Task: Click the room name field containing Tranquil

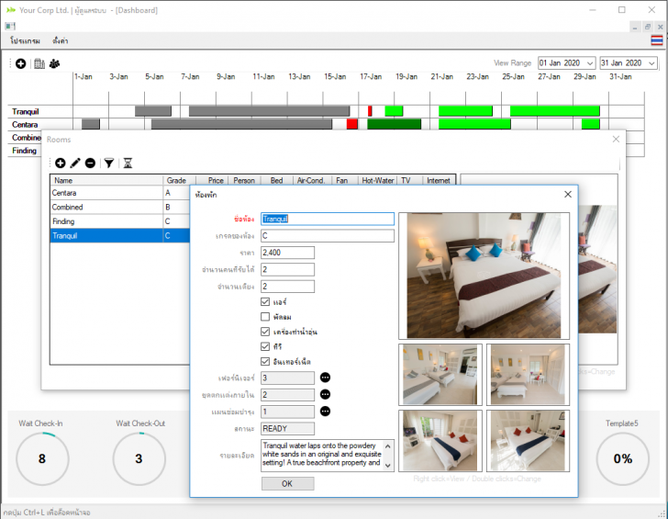Action: click(328, 219)
